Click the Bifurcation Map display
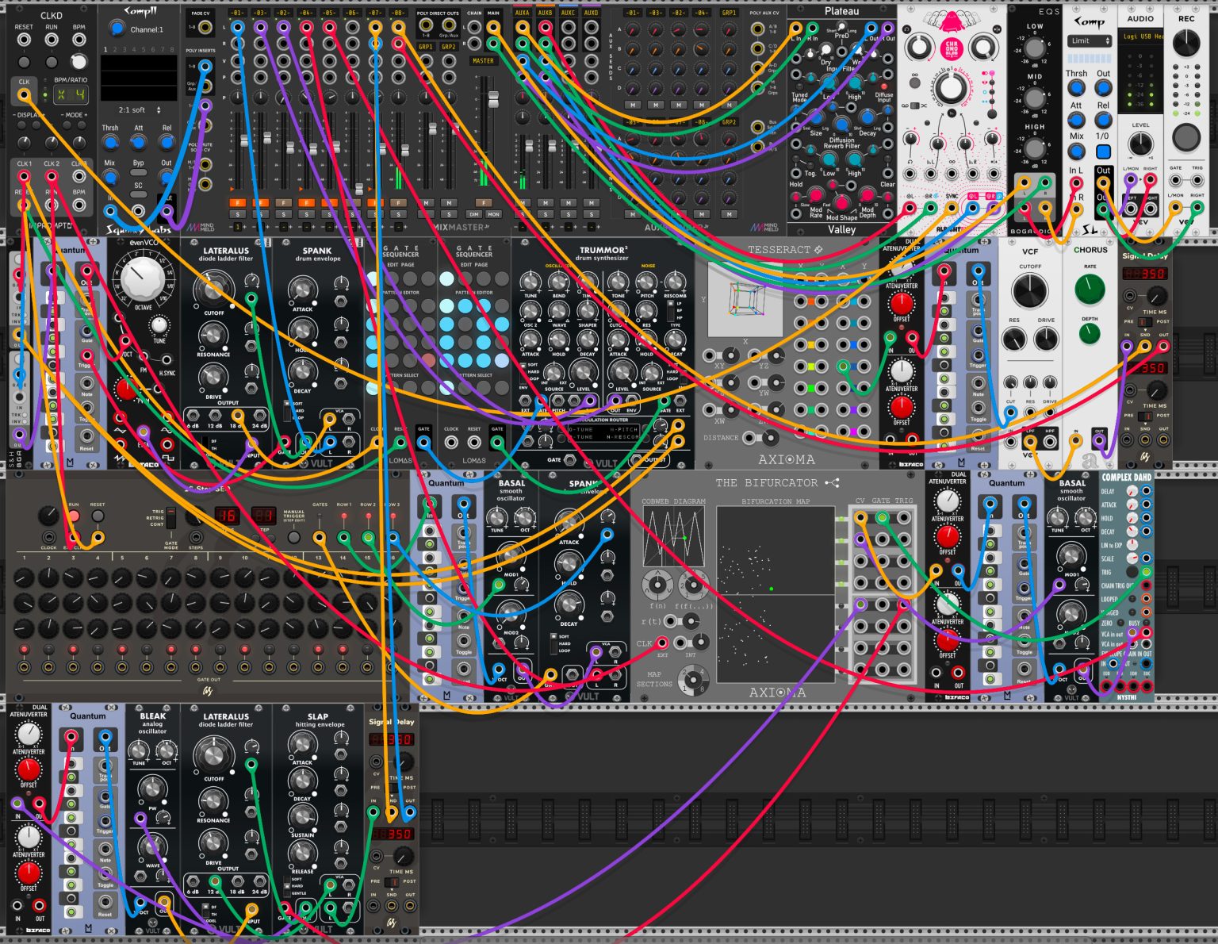 775,593
